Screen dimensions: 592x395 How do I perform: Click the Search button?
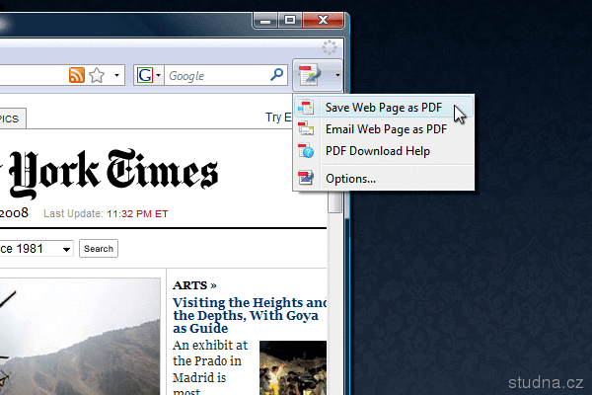pyautogui.click(x=99, y=248)
